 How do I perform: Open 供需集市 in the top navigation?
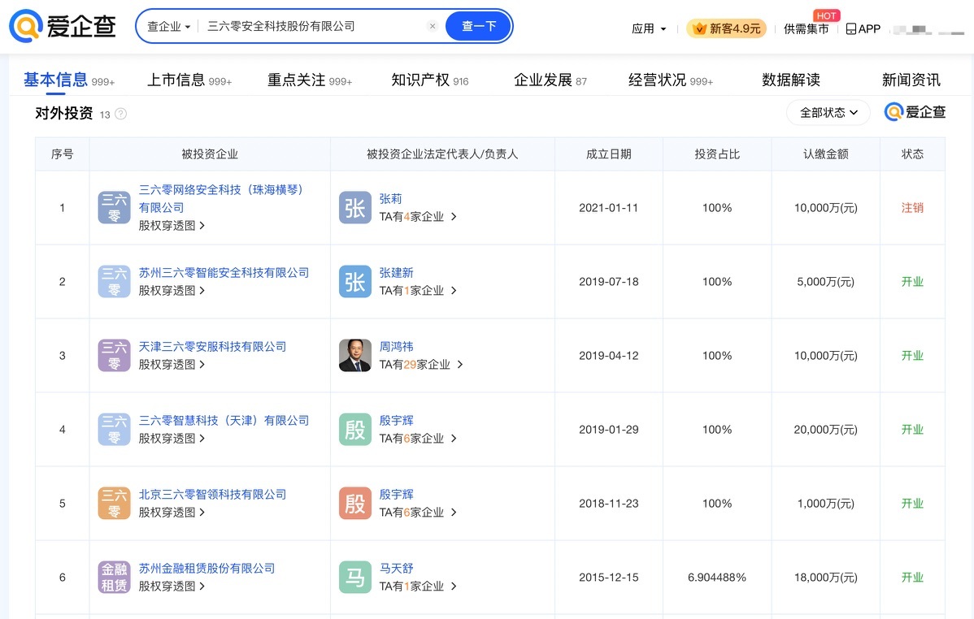coord(806,29)
